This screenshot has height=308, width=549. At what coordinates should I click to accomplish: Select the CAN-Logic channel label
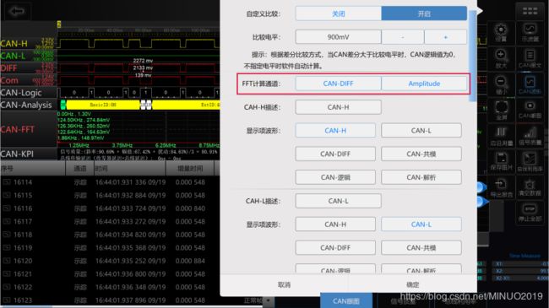tap(21, 93)
